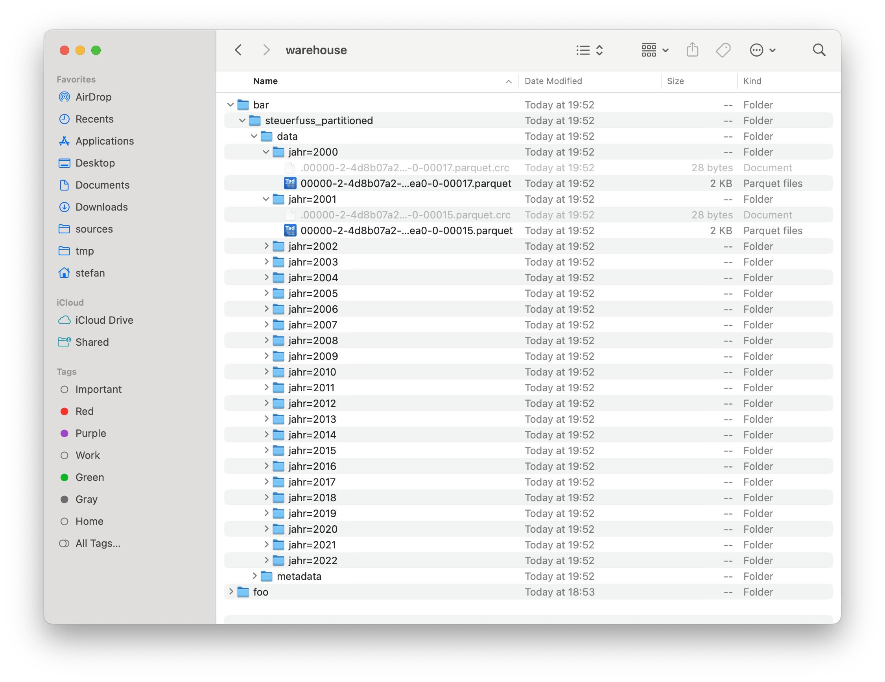
Task: Click the Parquet file icon for year 2000
Action: pos(290,183)
